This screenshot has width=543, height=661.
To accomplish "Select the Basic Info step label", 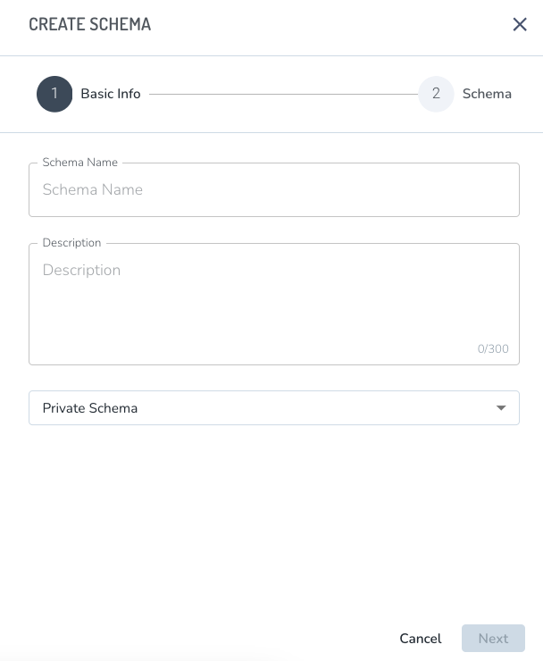I will 111,94.
